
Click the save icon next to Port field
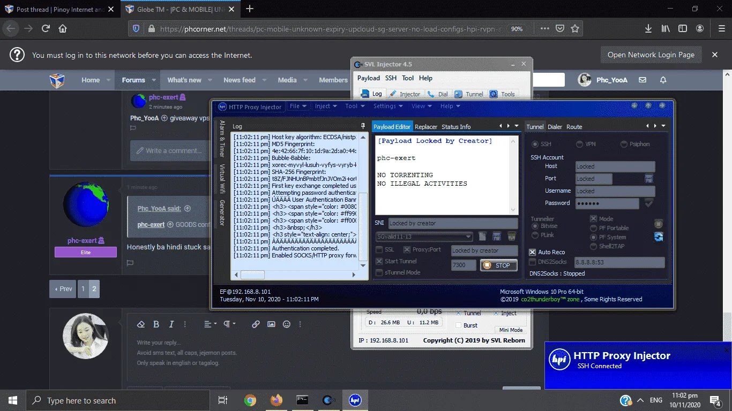tap(649, 179)
